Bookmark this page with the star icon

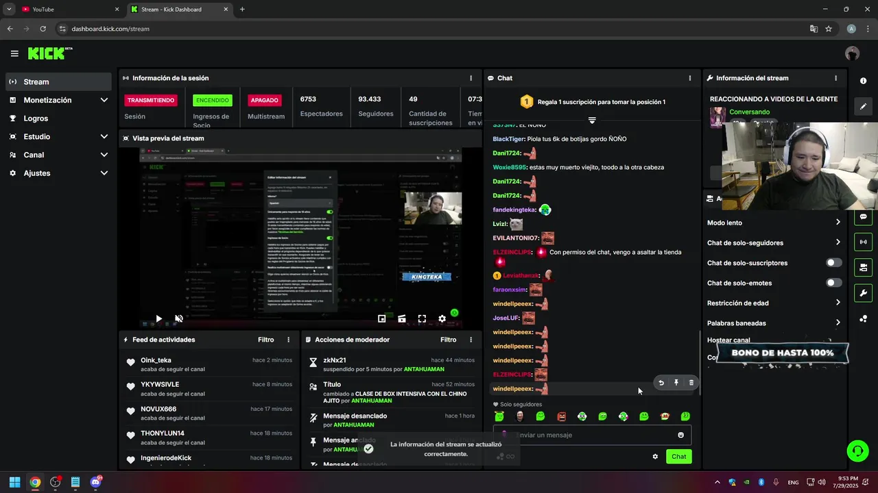[829, 29]
